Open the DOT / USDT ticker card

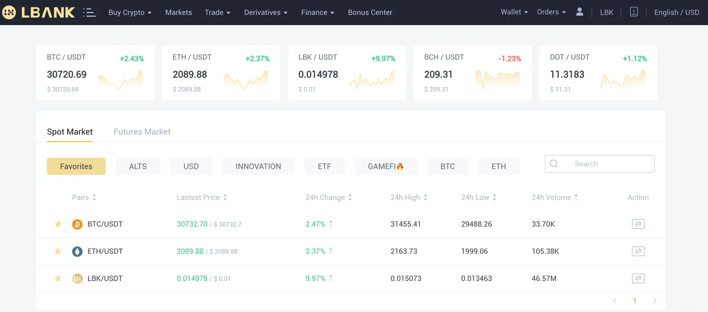[x=598, y=73]
